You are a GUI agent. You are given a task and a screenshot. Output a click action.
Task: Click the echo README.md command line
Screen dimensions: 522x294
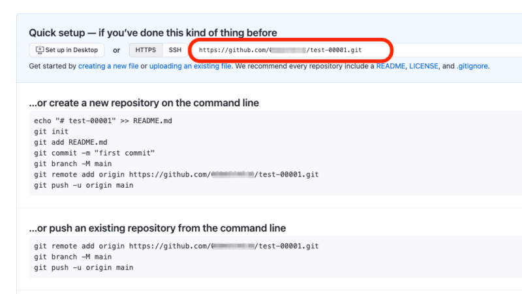coord(103,121)
